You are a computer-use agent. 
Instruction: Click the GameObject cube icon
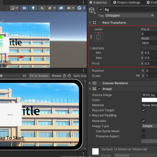(x=92, y=10)
